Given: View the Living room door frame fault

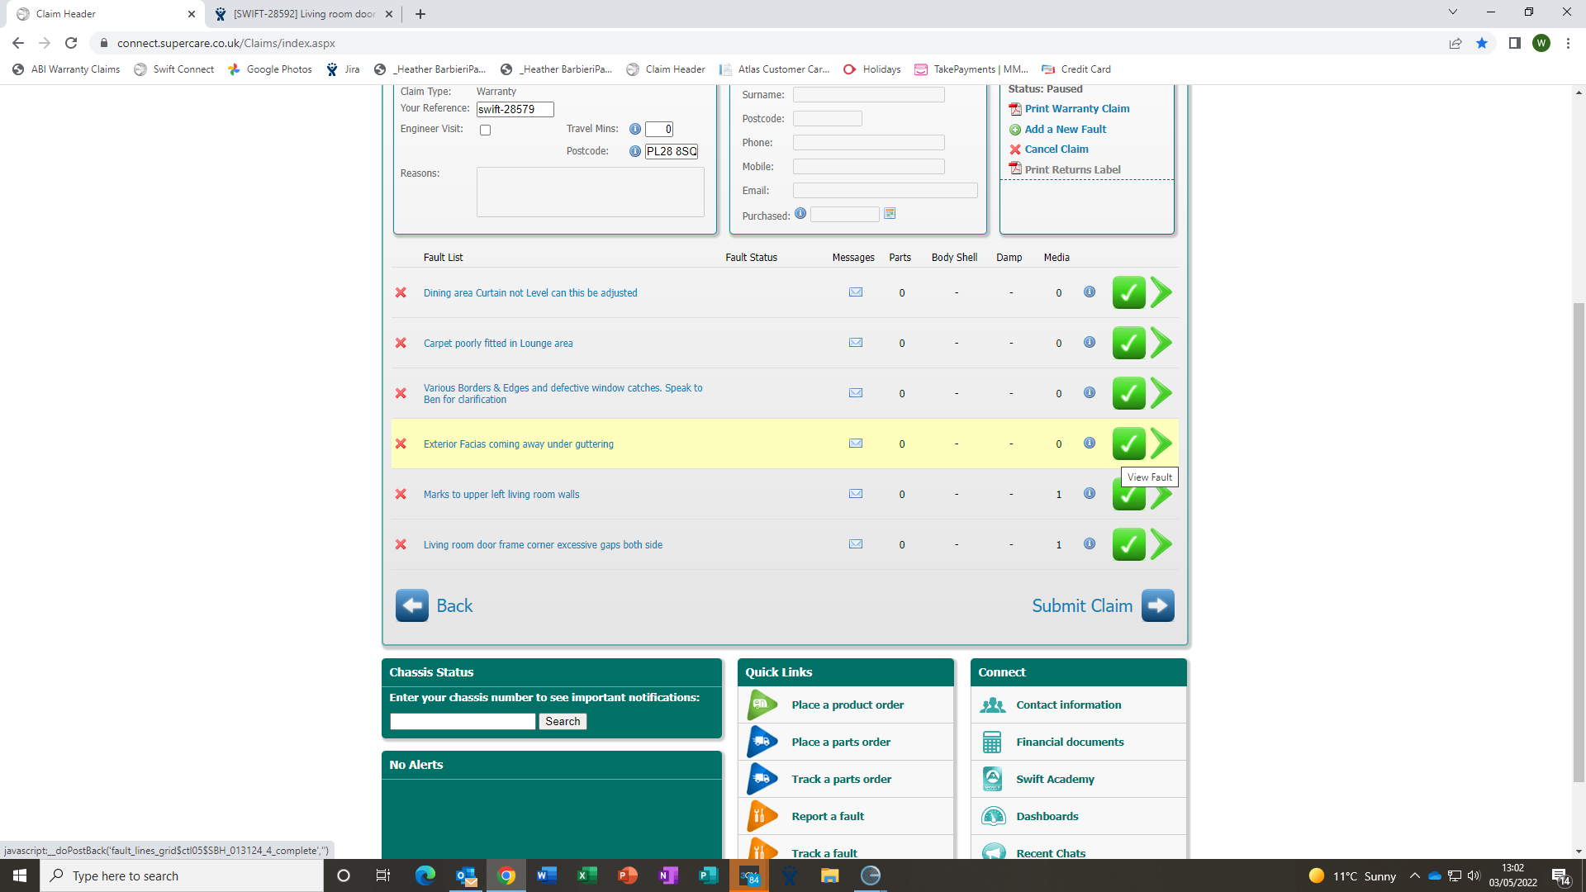Looking at the screenshot, I should tap(1161, 544).
